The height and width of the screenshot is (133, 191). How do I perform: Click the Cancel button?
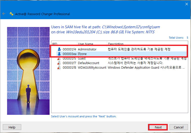pyautogui.click(x=179, y=127)
